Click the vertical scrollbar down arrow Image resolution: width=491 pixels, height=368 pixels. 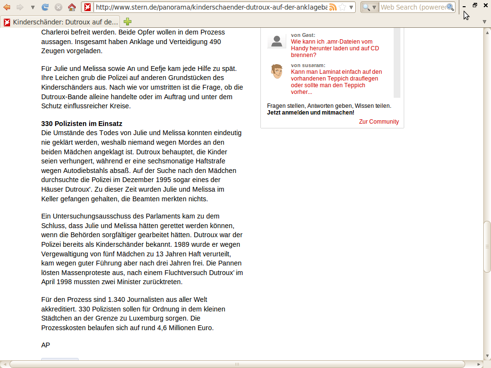(487, 356)
